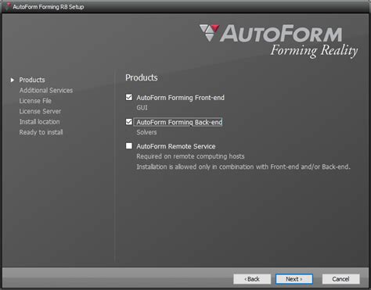Uncheck AutoForm Forming Front-end checkbox
The height and width of the screenshot is (290, 371).
(129, 97)
